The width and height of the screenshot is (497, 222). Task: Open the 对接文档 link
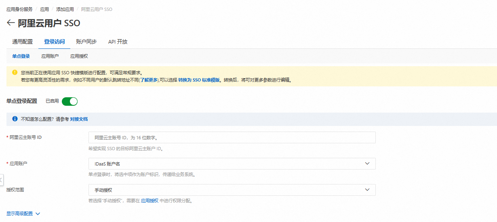click(x=79, y=119)
